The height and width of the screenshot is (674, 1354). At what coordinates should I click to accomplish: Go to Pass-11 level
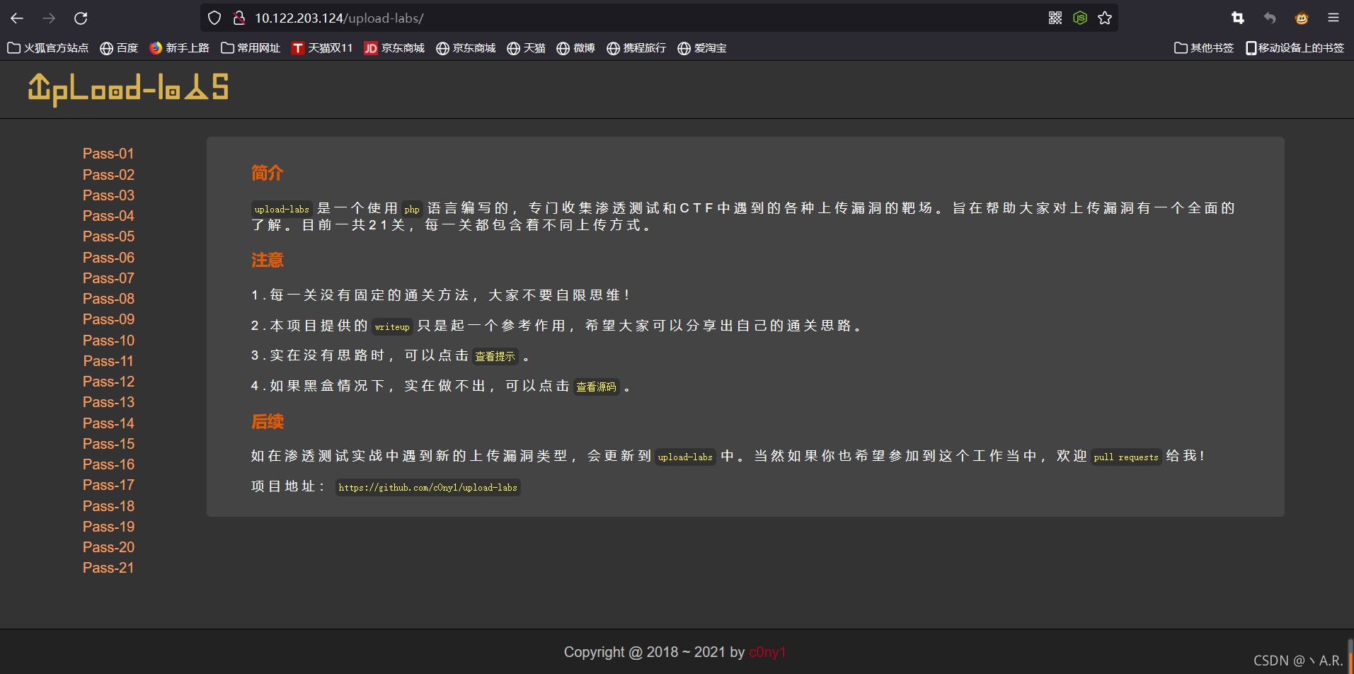coord(108,361)
